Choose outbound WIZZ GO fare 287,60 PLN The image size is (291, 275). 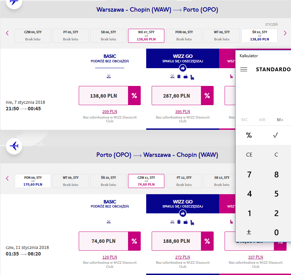point(177,96)
